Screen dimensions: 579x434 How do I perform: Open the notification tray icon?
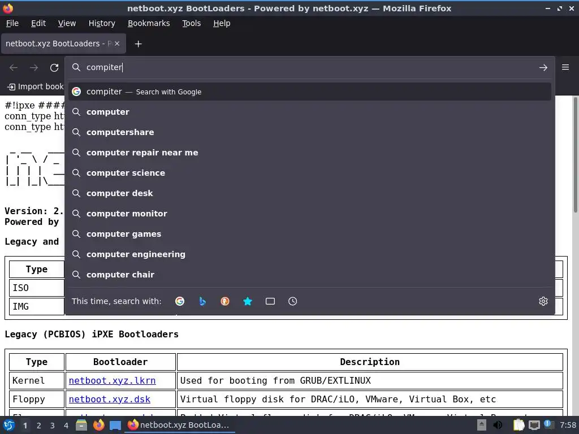[x=548, y=424]
